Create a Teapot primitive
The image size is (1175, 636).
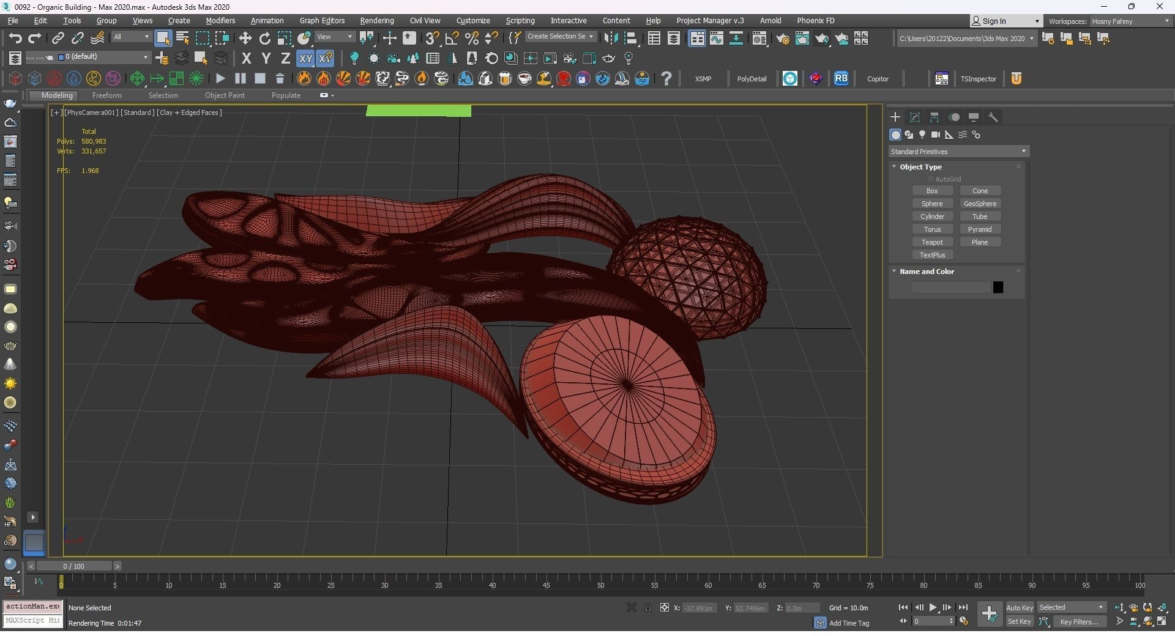pyautogui.click(x=932, y=242)
